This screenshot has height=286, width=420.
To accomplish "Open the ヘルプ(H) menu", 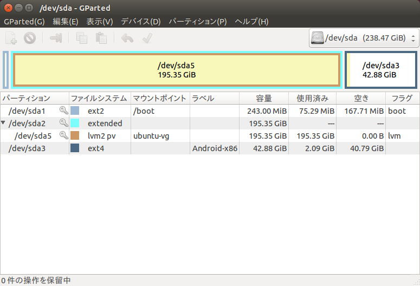I will [x=251, y=22].
